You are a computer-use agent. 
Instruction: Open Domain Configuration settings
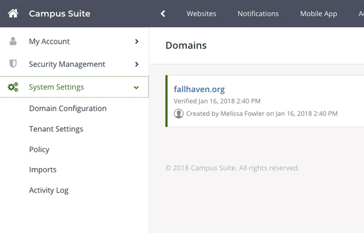(x=68, y=109)
